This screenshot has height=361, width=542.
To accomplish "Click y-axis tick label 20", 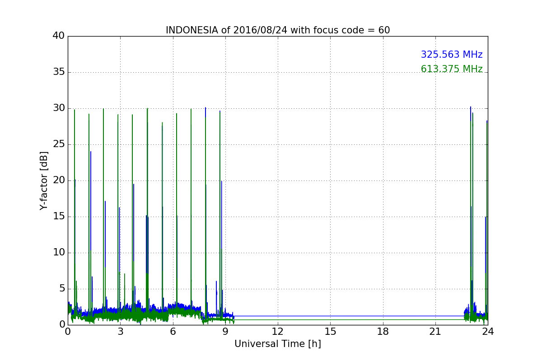I will [x=59, y=180].
